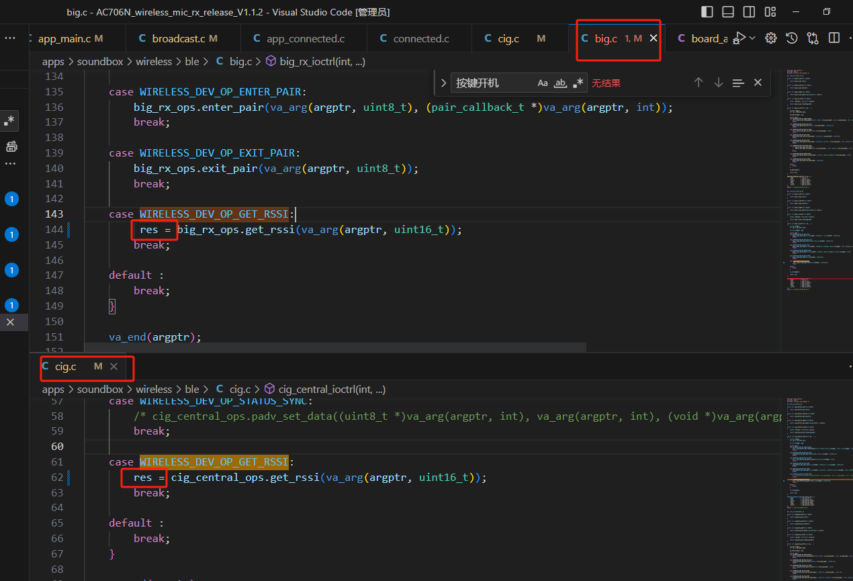Click the run and debug play icon
The width and height of the screenshot is (853, 581).
point(739,38)
